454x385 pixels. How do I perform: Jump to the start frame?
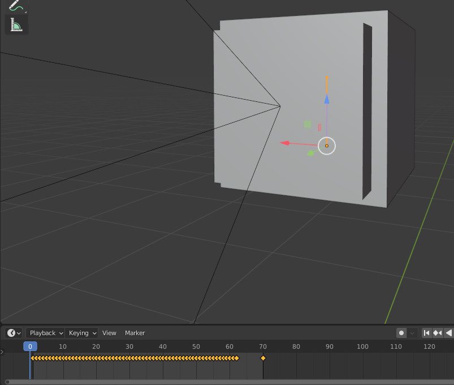[426, 333]
